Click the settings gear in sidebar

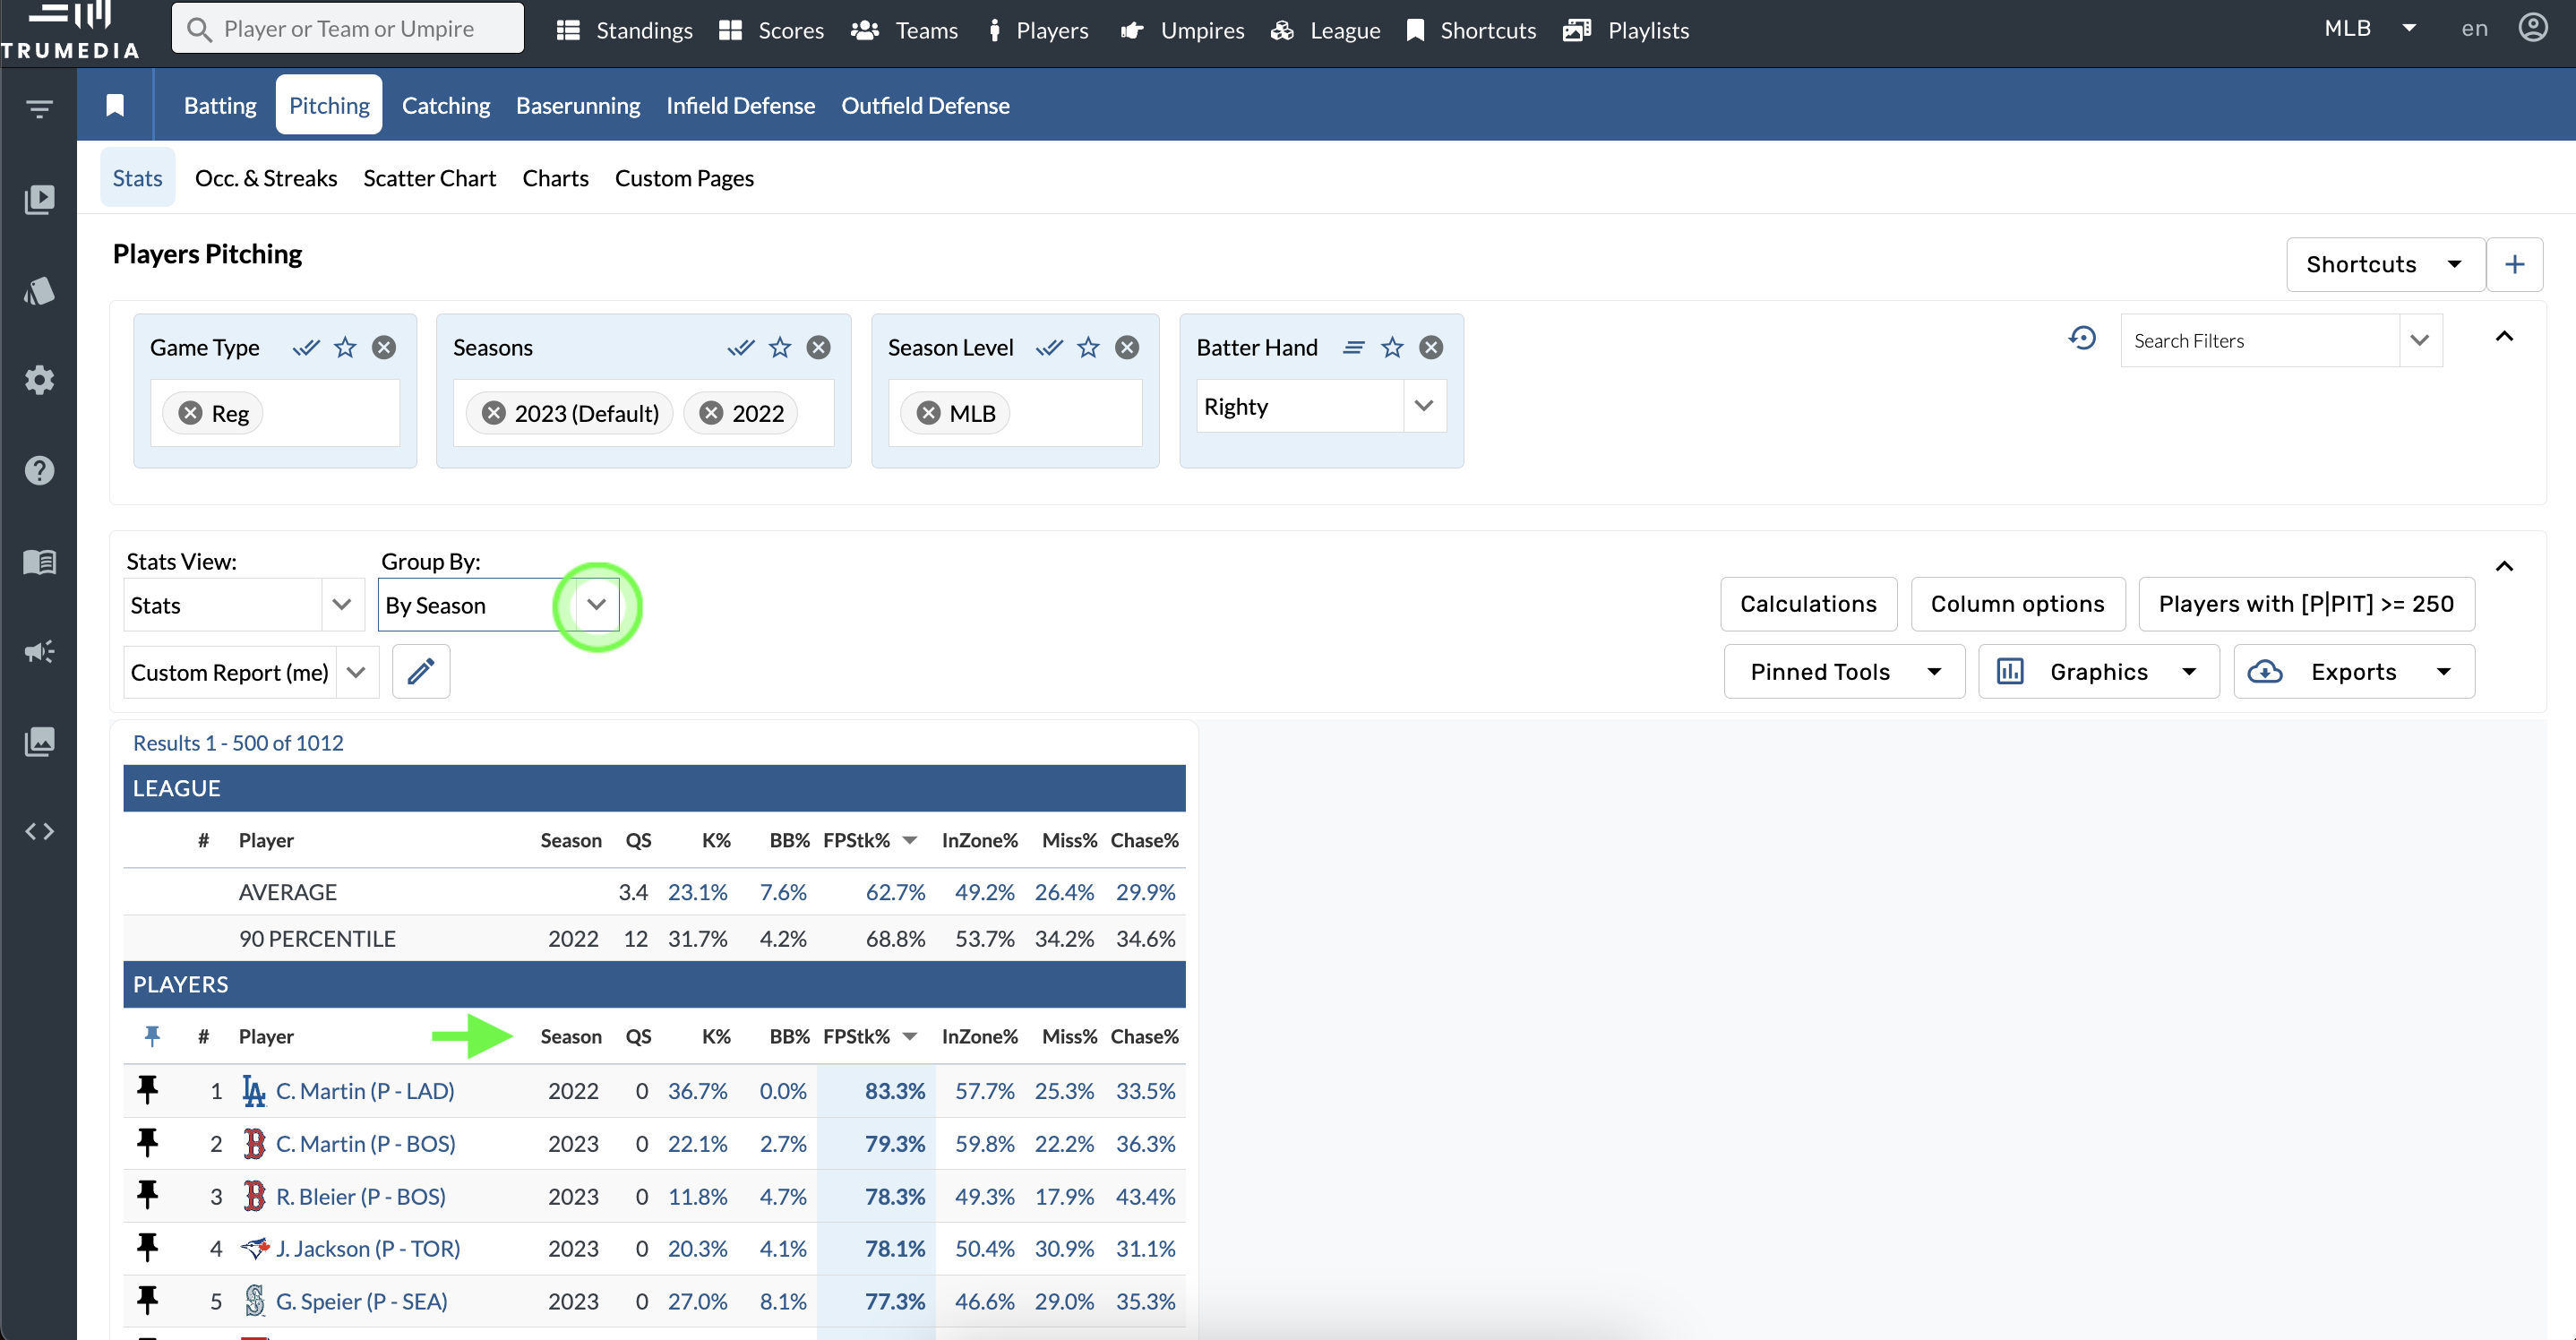[40, 380]
